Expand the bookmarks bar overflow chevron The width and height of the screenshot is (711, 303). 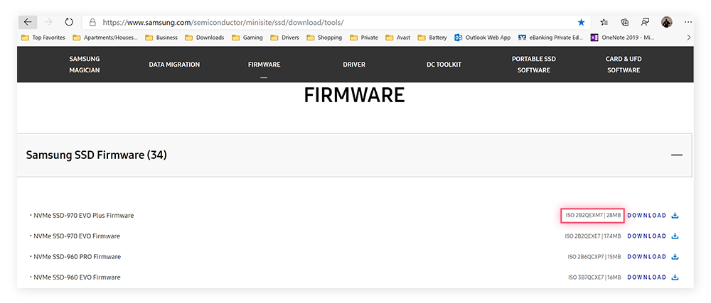click(x=688, y=38)
